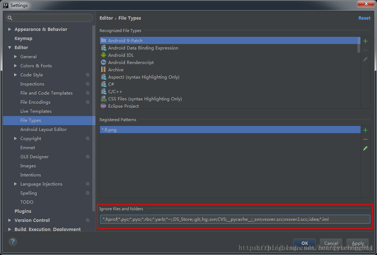Open the Intentions settings page
377x255 pixels.
[31, 175]
